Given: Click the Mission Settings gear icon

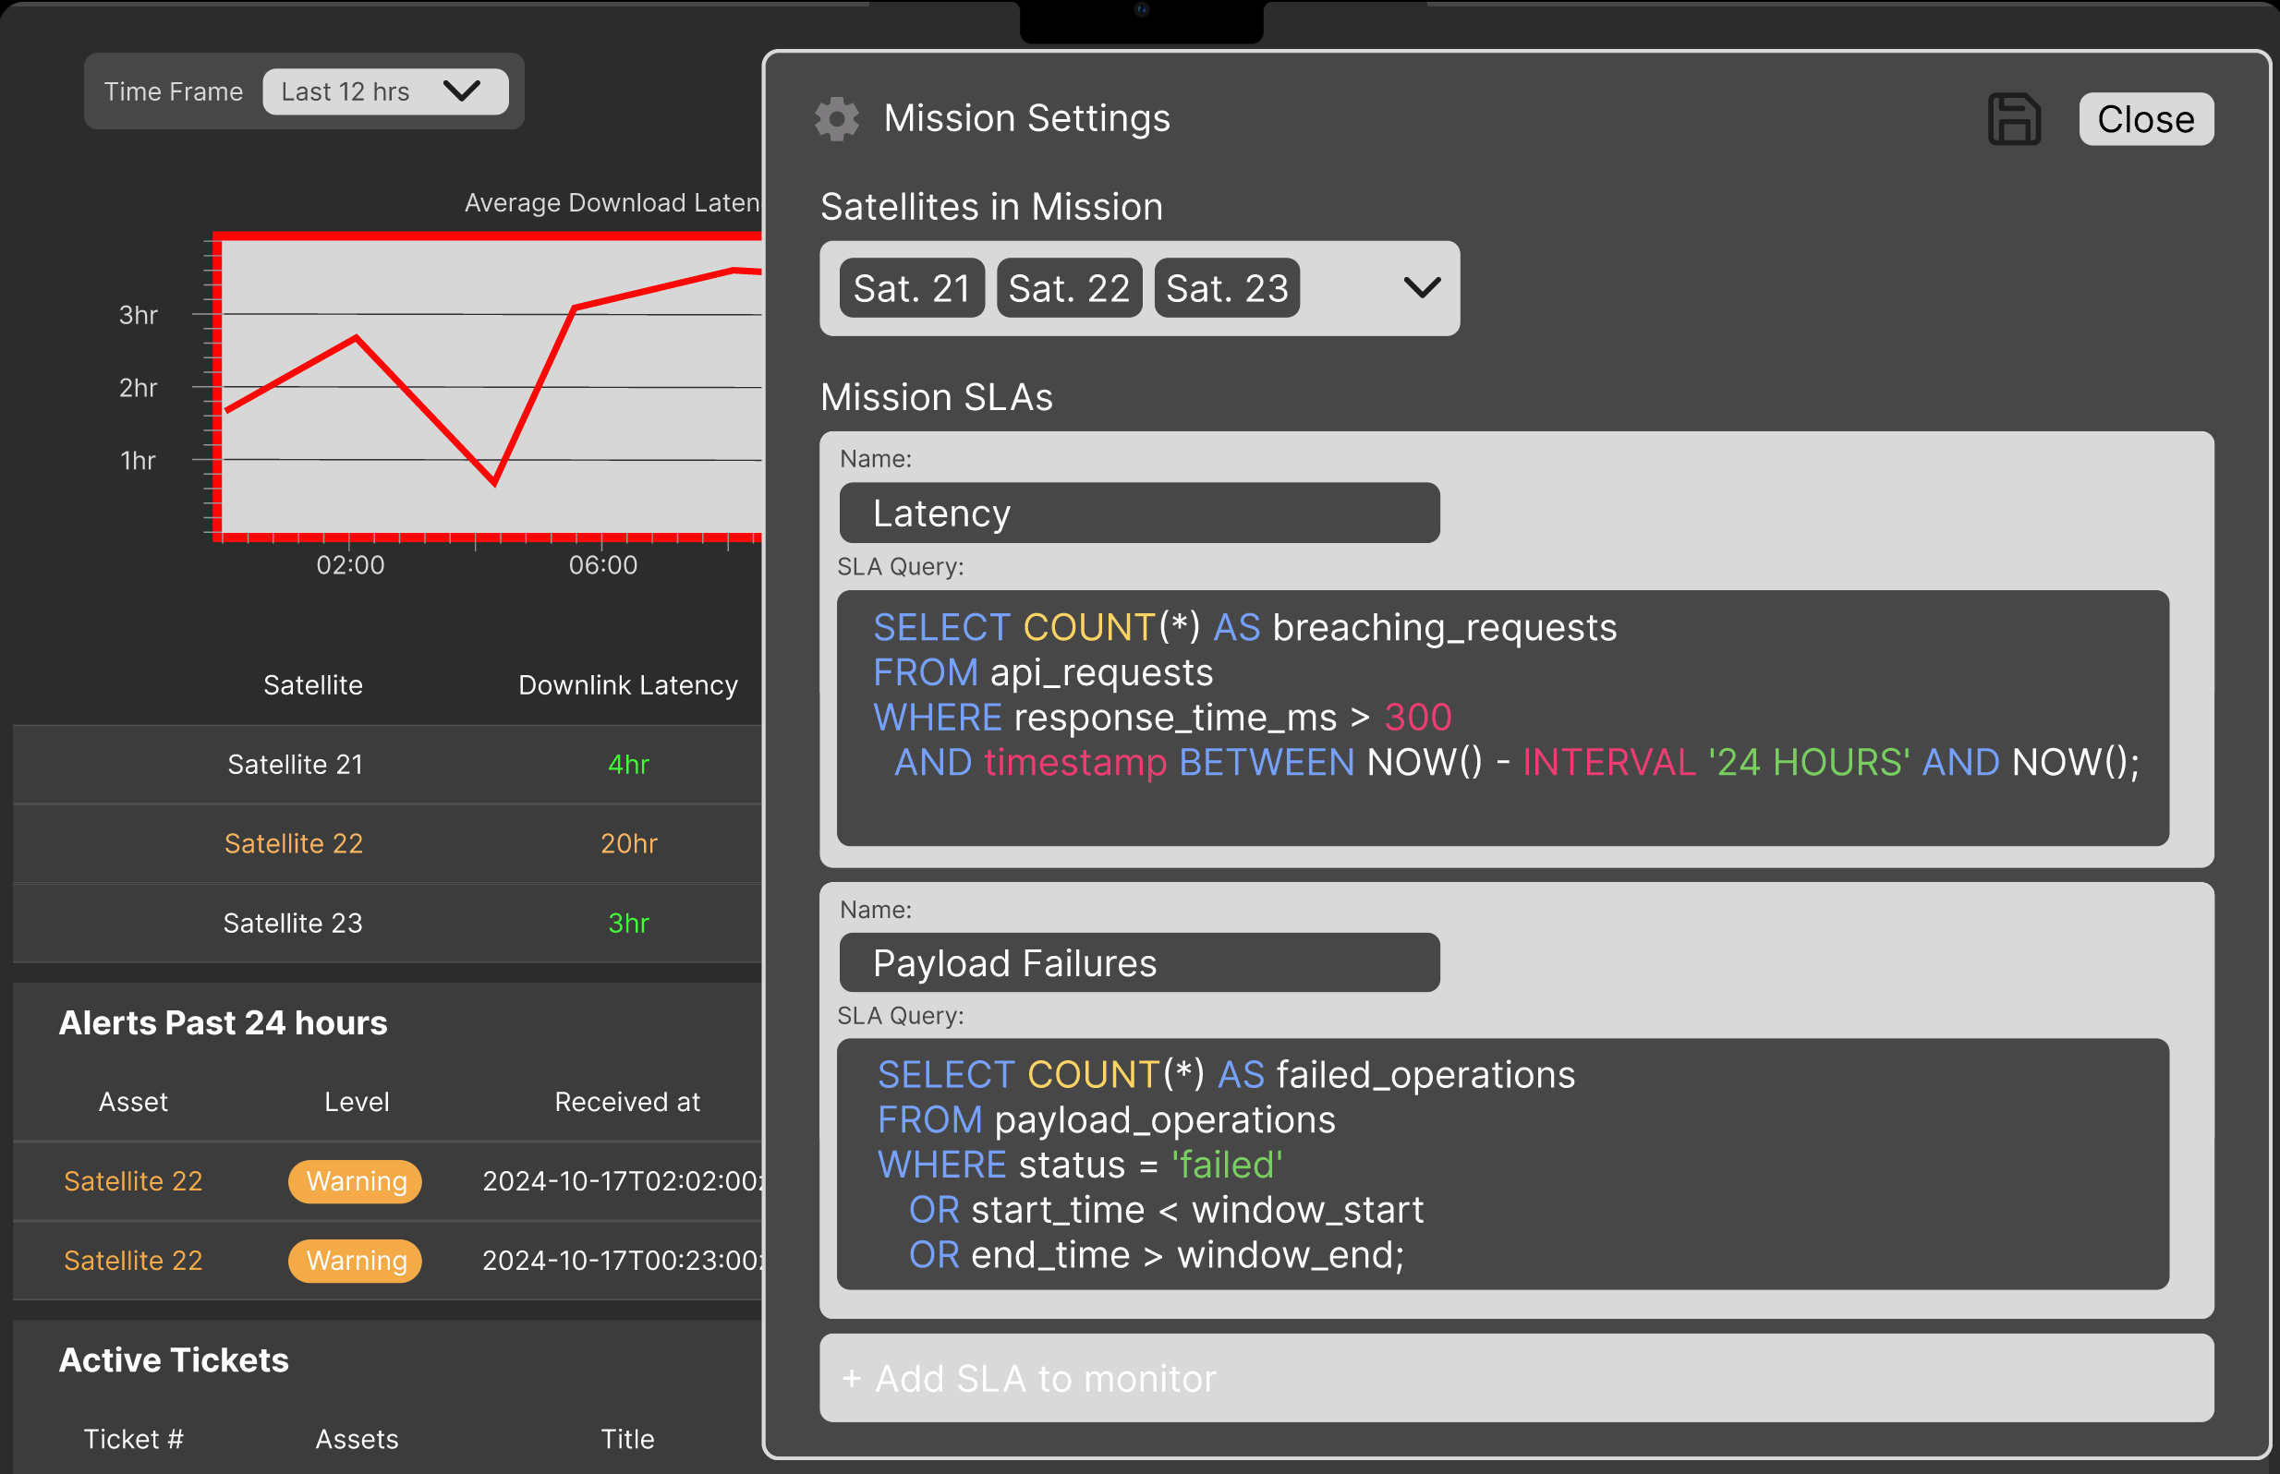Looking at the screenshot, I should (837, 120).
